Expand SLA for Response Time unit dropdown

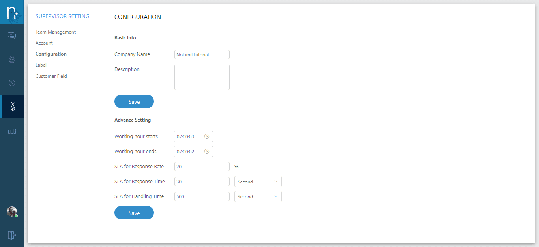pyautogui.click(x=258, y=182)
